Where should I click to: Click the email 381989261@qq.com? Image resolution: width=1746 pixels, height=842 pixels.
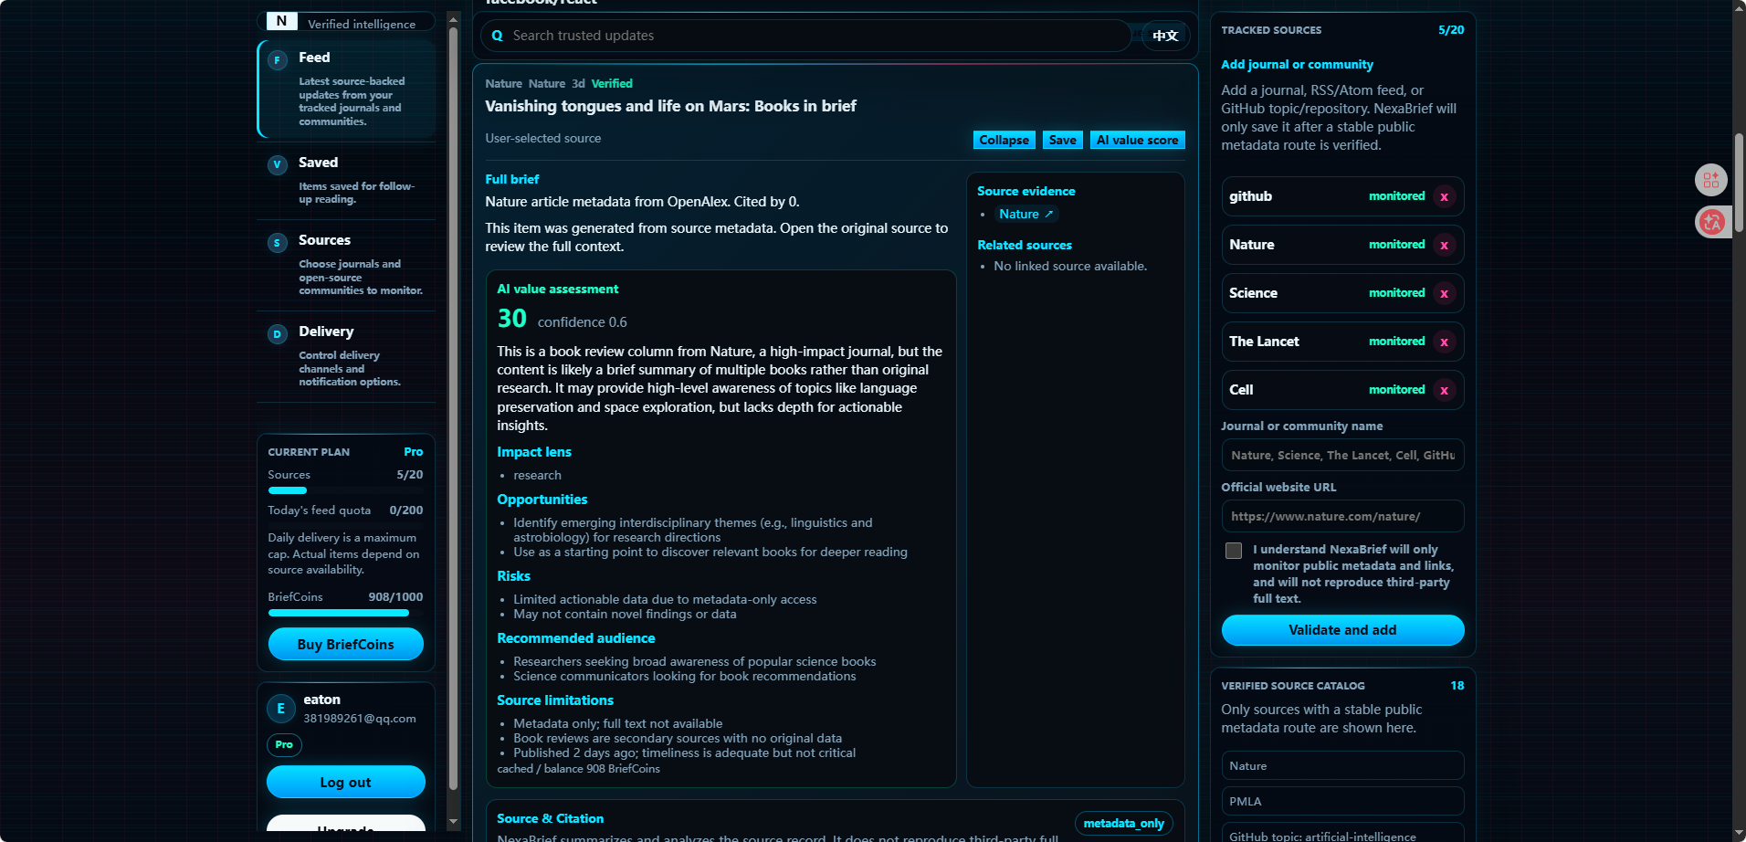(360, 719)
